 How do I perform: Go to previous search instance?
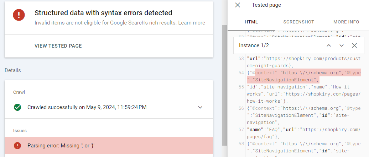pos(329,45)
